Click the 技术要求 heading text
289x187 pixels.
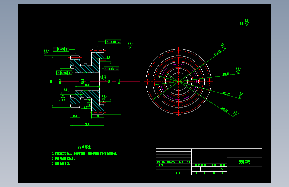point(84,147)
